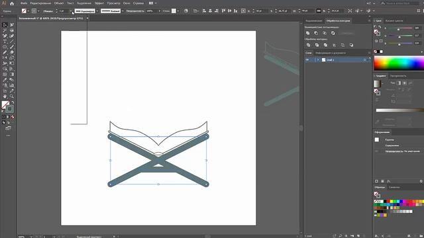The height and width of the screenshot is (238, 424).
Task: Click the disabled Pathfinder expand button
Action: coord(347,33)
